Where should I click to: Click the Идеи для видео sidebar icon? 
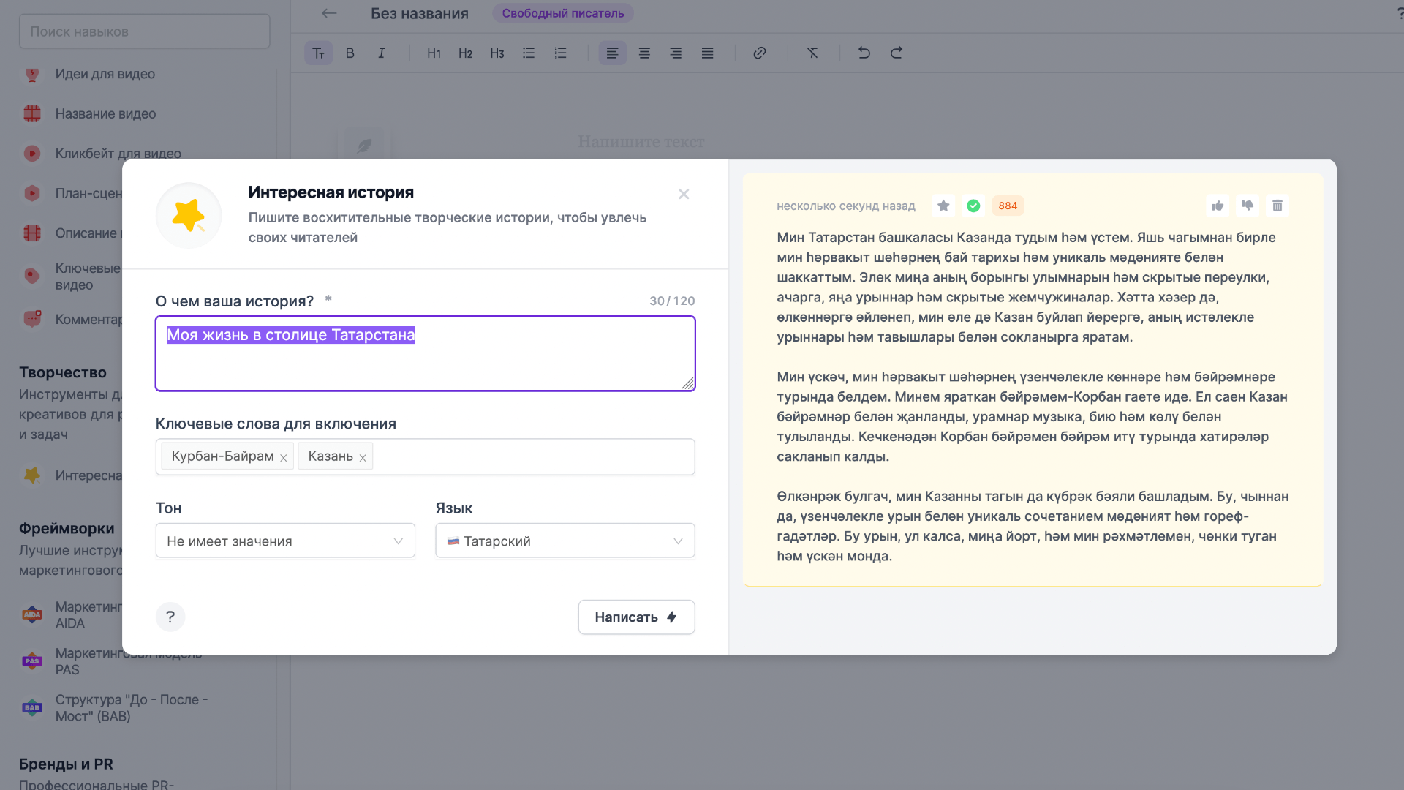pyautogui.click(x=32, y=74)
